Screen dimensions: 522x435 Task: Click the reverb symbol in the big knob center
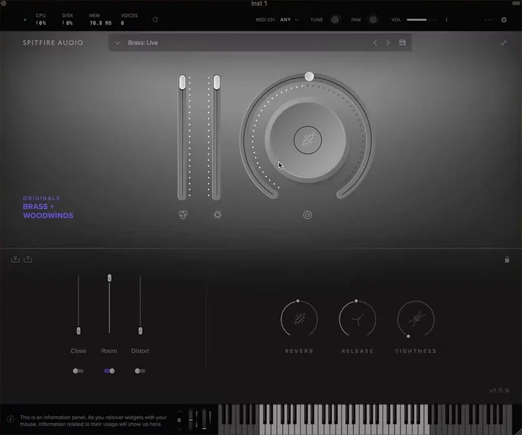click(x=307, y=140)
